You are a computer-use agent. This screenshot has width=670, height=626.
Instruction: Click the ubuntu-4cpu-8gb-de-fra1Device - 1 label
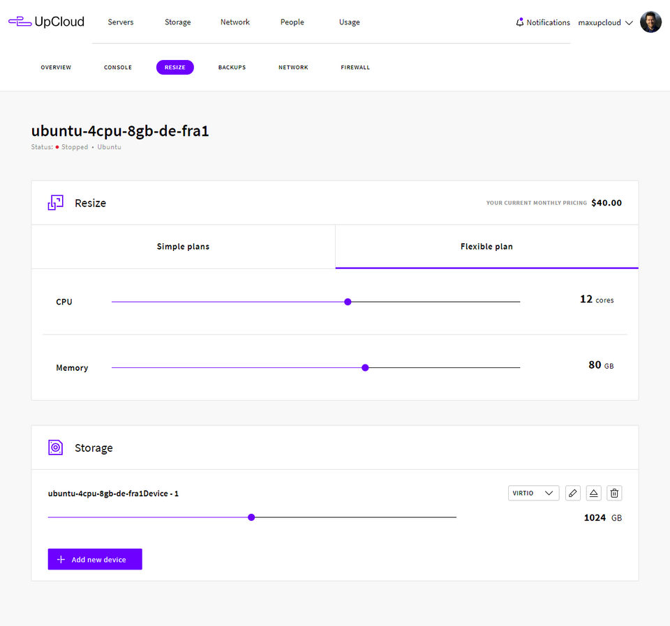click(x=113, y=494)
